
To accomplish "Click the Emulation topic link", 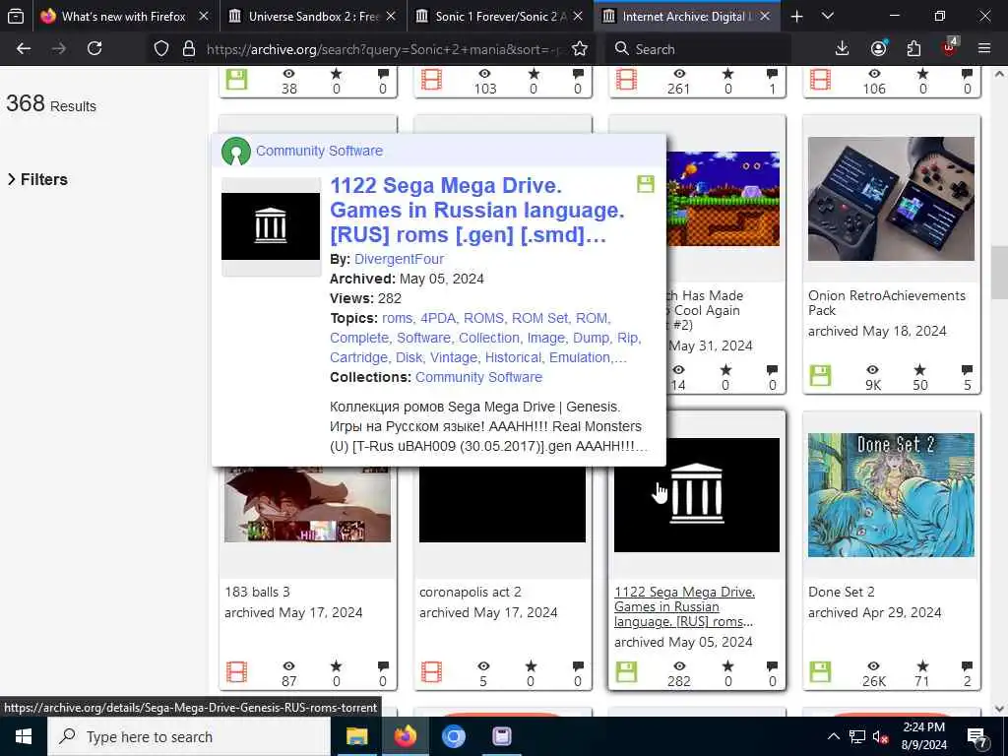I will [581, 357].
